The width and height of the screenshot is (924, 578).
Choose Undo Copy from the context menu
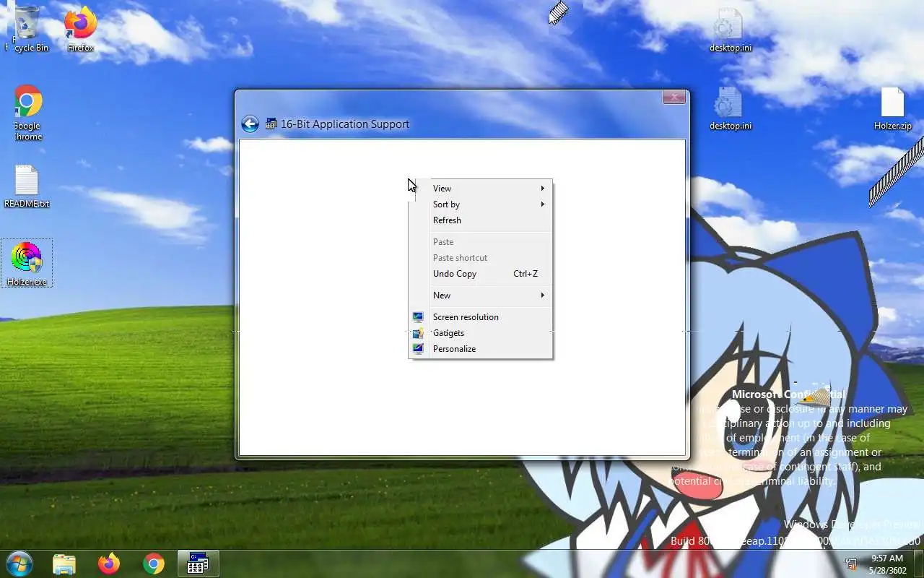481,274
